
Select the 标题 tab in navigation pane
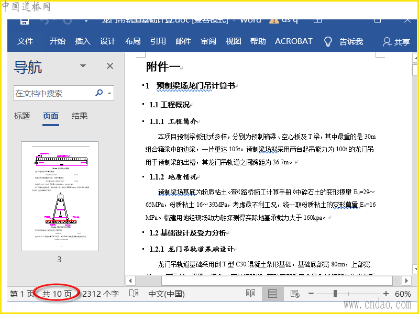point(22,116)
